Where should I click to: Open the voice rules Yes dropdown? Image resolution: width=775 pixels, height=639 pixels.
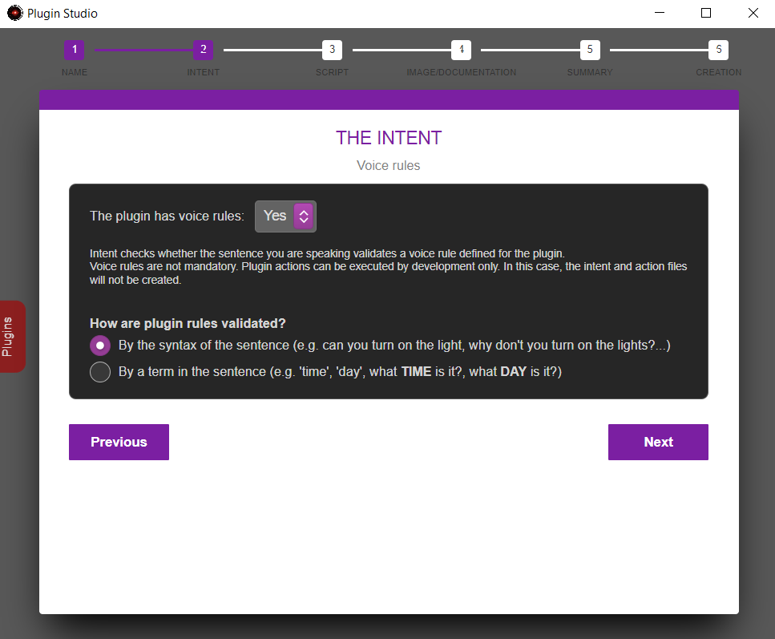click(285, 216)
